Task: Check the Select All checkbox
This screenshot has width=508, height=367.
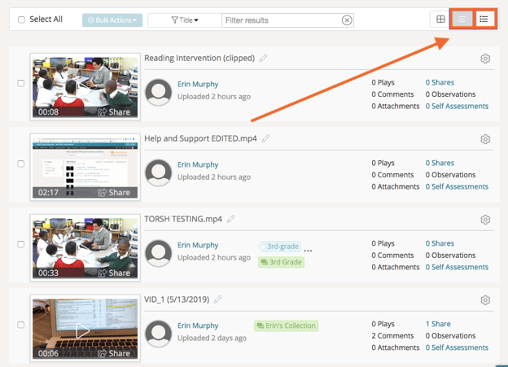Action: click(x=21, y=20)
